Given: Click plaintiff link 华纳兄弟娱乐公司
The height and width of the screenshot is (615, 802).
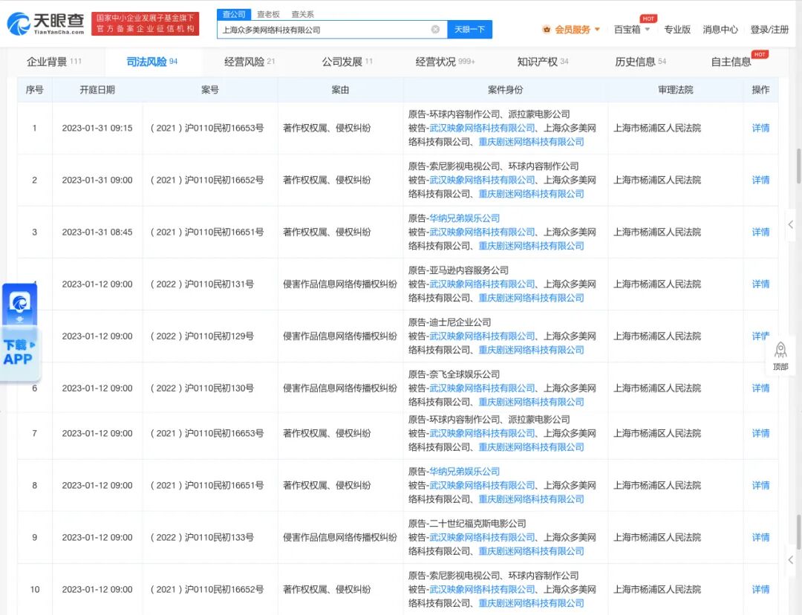Looking at the screenshot, I should (x=464, y=218).
